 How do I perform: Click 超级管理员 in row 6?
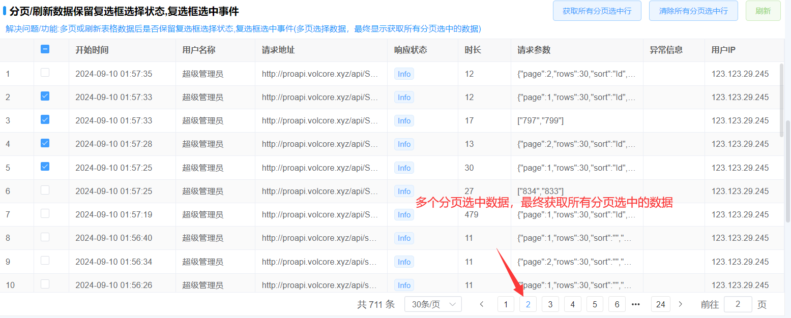coord(202,191)
